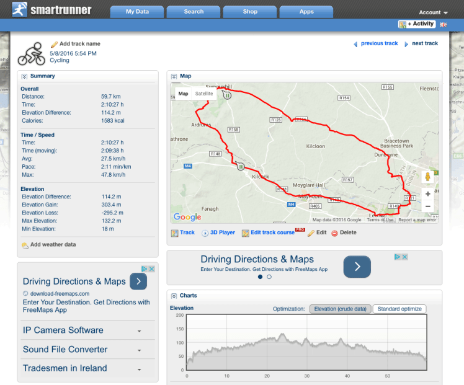Select Elevation (crude data) optimization
Viewport: 464px width, 385px height.
[340, 309]
